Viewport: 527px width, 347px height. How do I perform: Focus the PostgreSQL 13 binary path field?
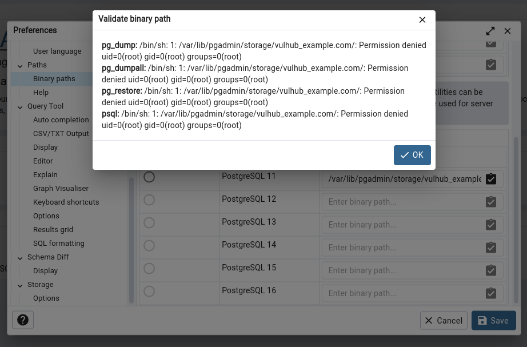[x=405, y=225]
